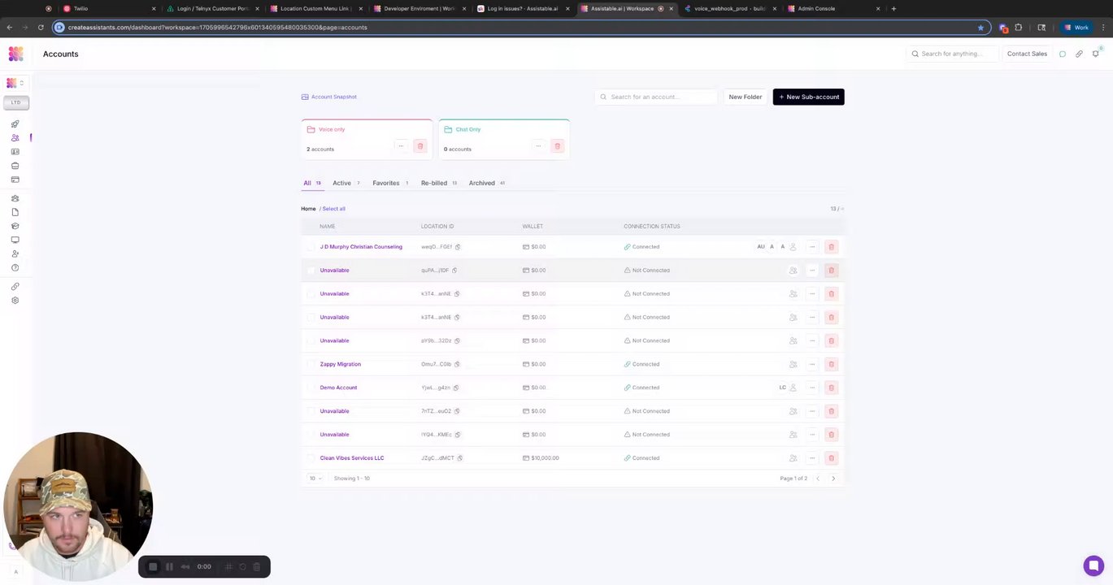
Task: Open the workspace switcher dropdown in sidebar
Action: coord(15,83)
